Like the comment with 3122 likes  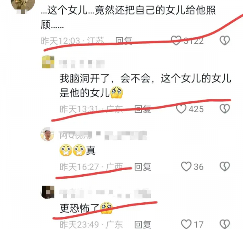(x=176, y=41)
